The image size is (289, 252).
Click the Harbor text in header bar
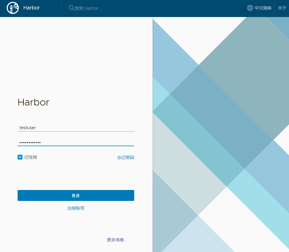(32, 8)
